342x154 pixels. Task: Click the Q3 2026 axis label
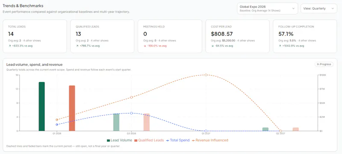pos(131,134)
